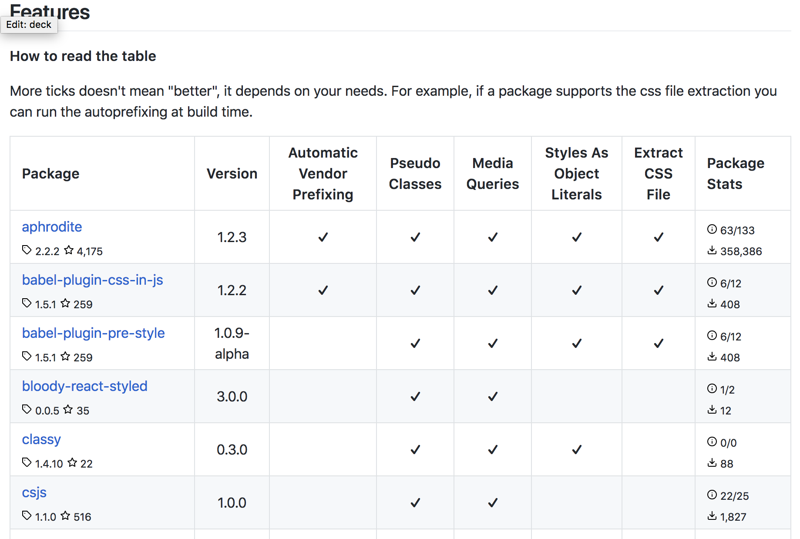Go to the csjs package link
800x539 pixels.
pos(34,492)
